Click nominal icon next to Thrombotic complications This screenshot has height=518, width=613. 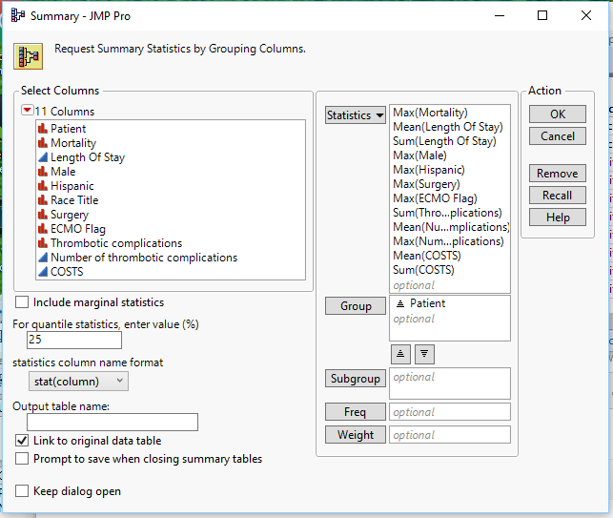pyautogui.click(x=43, y=243)
